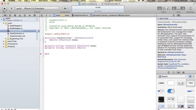Open related files menu in jump bar
Screen dimensions: 196x110
tap(42, 15)
